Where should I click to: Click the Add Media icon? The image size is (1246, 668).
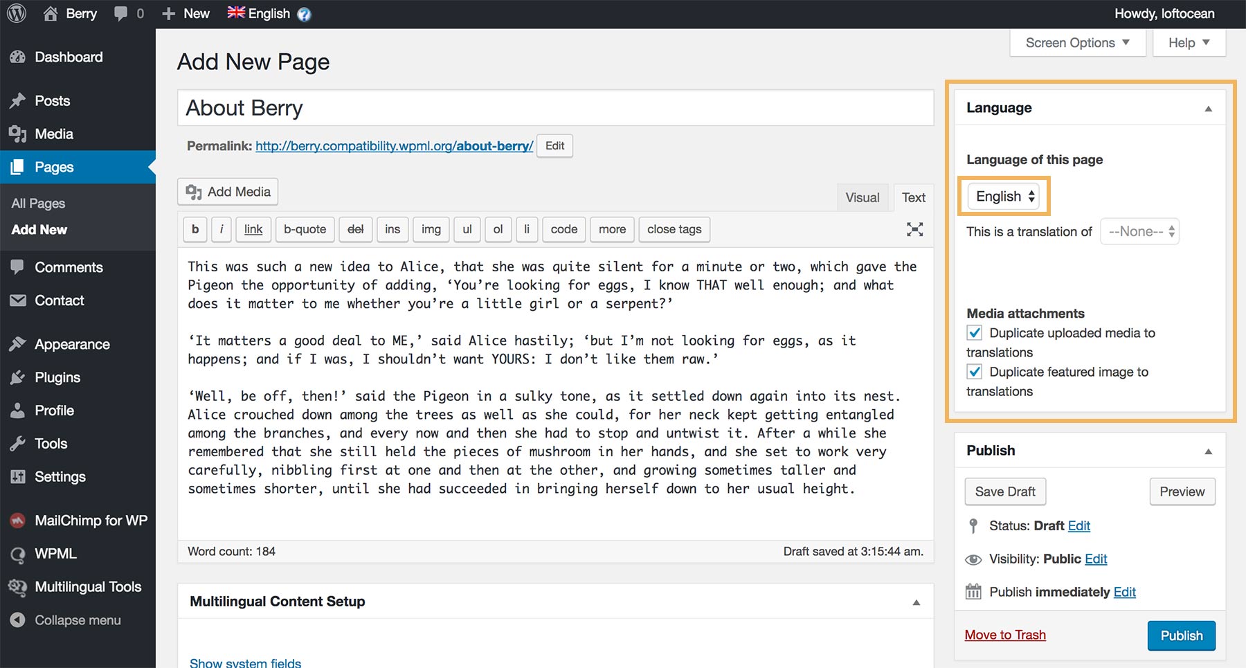pos(192,192)
